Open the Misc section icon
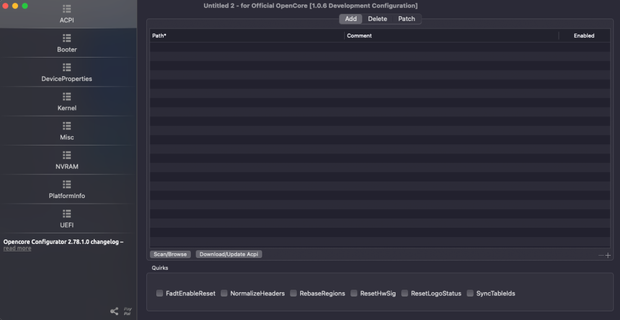 point(67,126)
